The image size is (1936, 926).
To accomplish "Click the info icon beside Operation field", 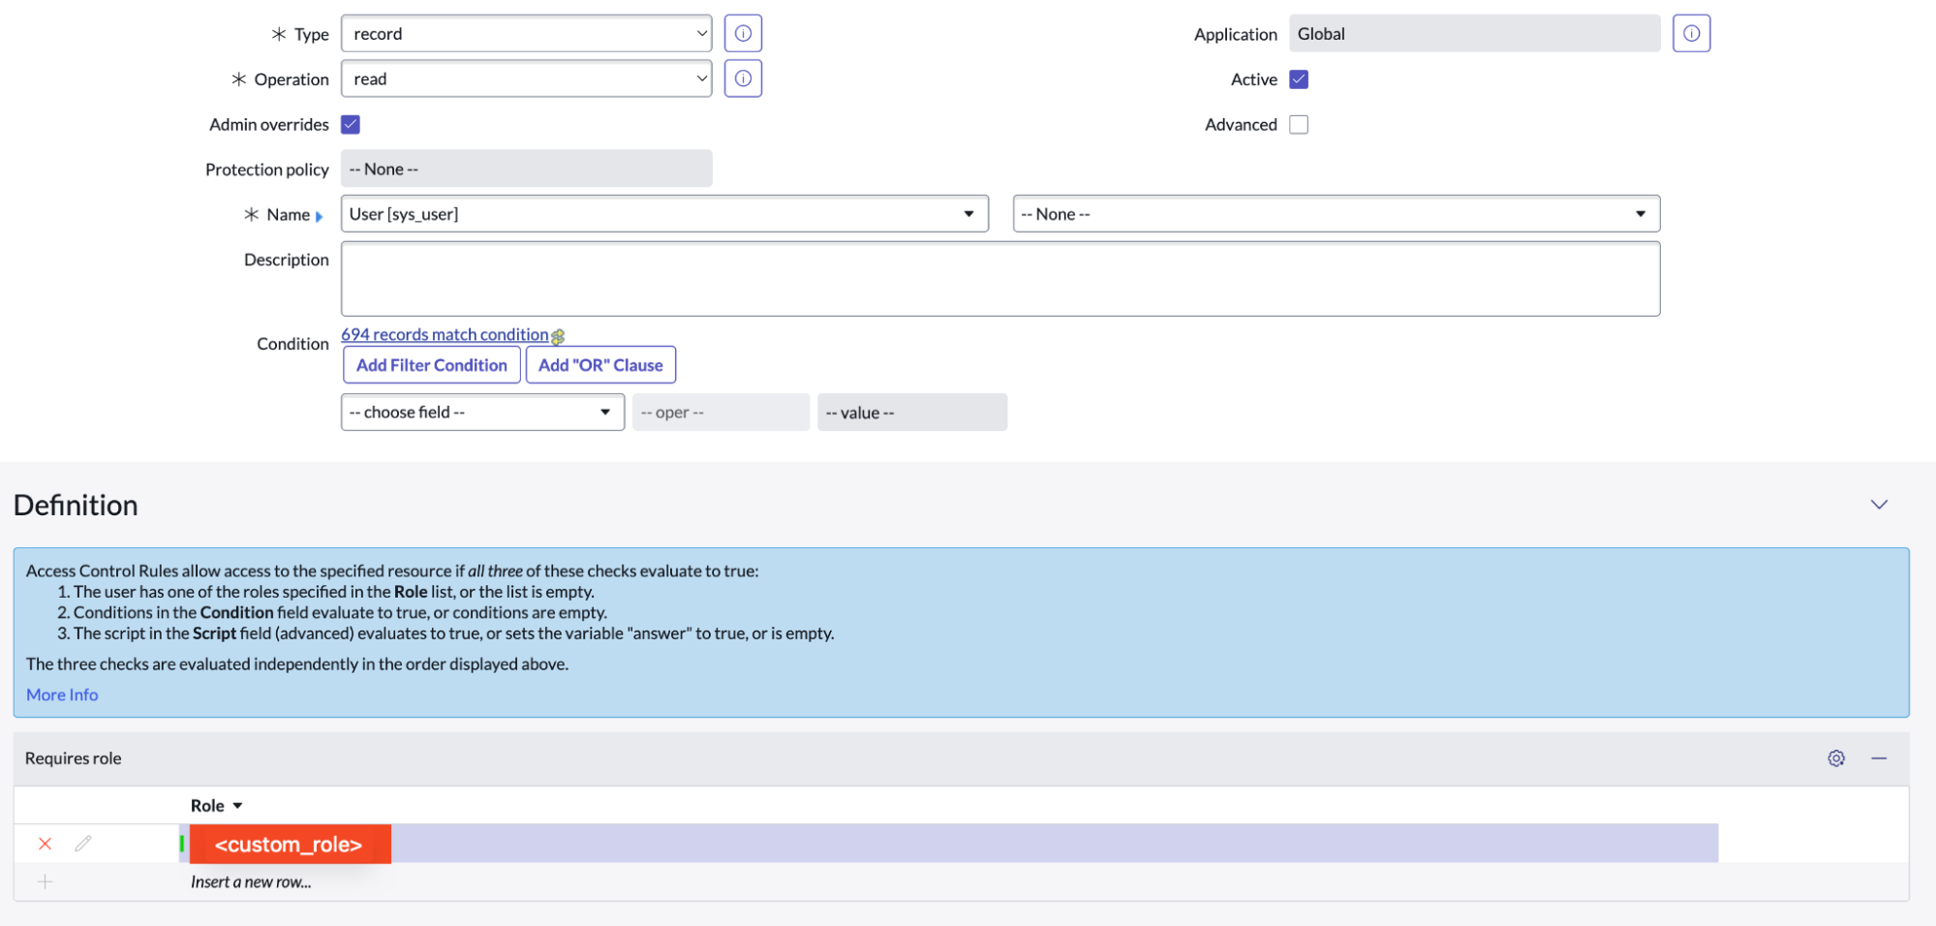I will (743, 78).
